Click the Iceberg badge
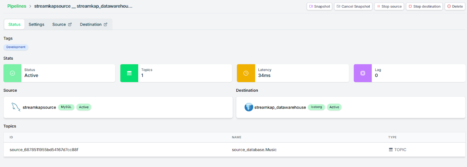467x167 pixels. click(316, 107)
